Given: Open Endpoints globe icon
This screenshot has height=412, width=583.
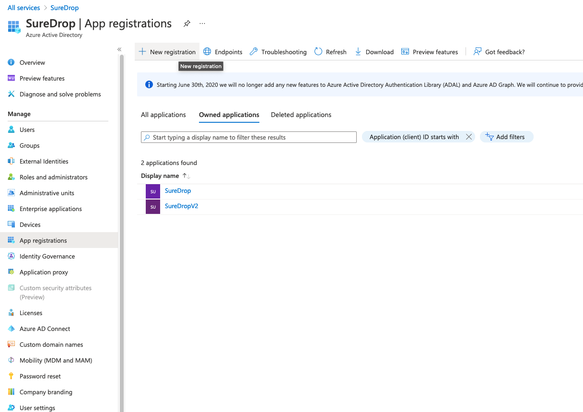Looking at the screenshot, I should 207,52.
